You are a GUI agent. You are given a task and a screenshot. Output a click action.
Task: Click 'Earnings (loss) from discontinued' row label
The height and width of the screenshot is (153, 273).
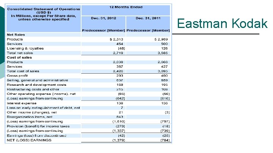(x=36, y=136)
